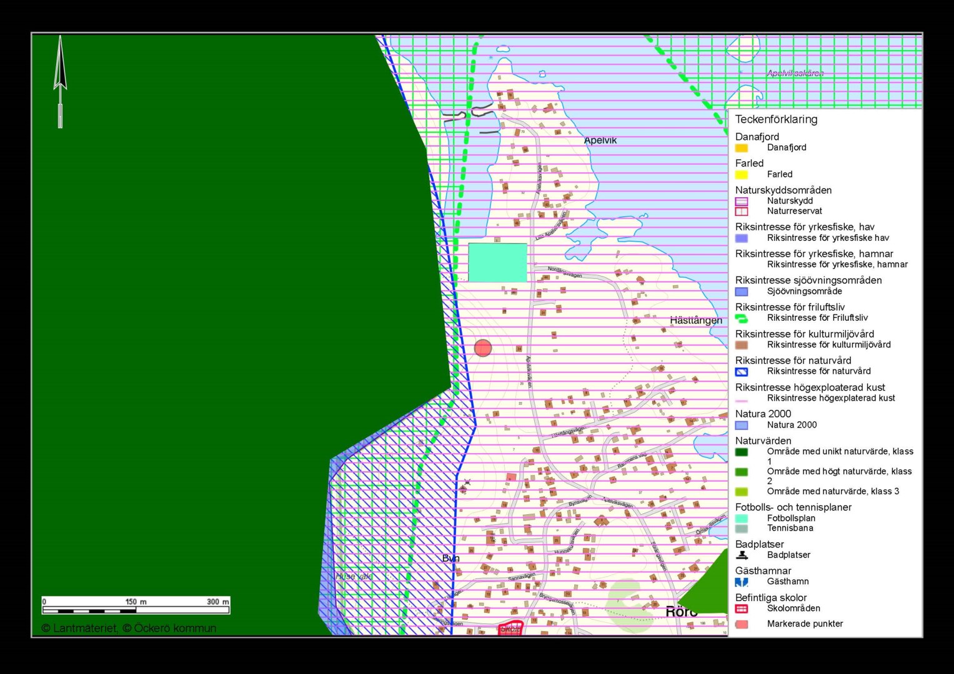954x674 pixels.
Task: Click the Teckenförklaring legend heading
Action: pyautogui.click(x=776, y=119)
